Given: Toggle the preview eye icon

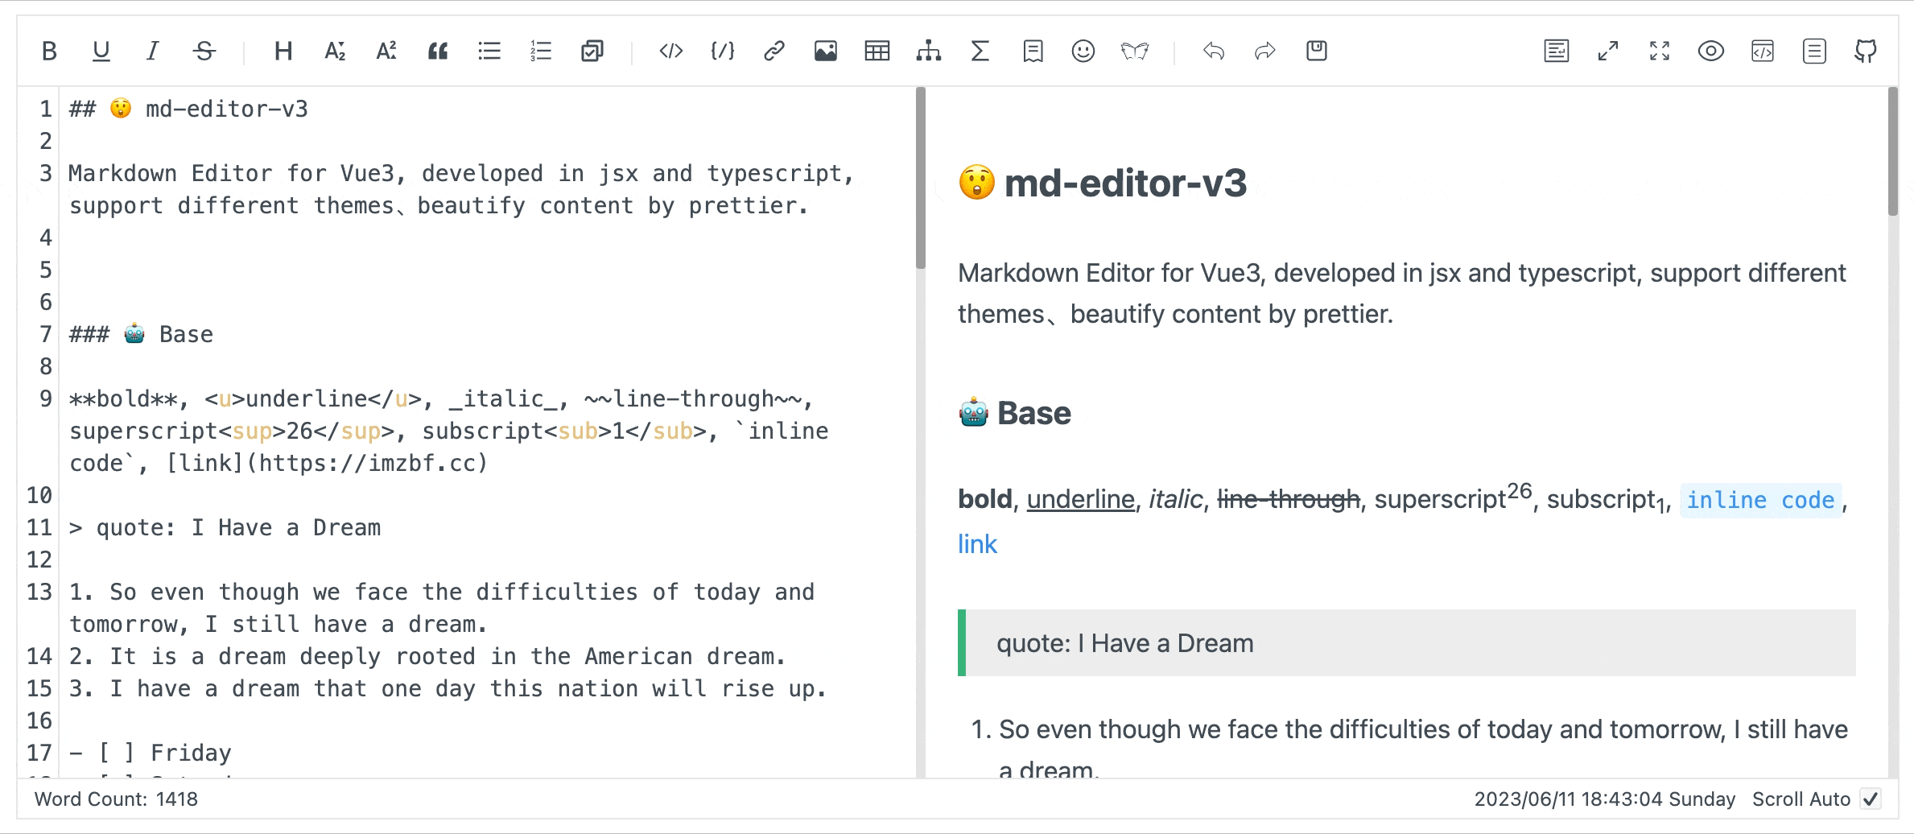Looking at the screenshot, I should click(x=1711, y=52).
